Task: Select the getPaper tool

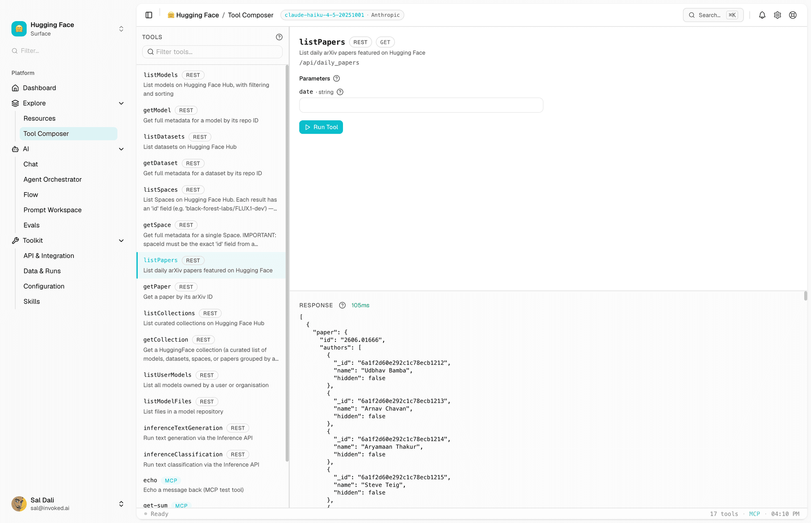Action: [x=211, y=292]
